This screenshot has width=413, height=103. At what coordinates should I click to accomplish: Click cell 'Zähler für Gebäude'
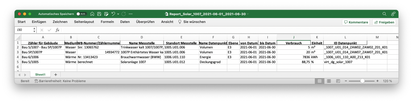coord(43,43)
